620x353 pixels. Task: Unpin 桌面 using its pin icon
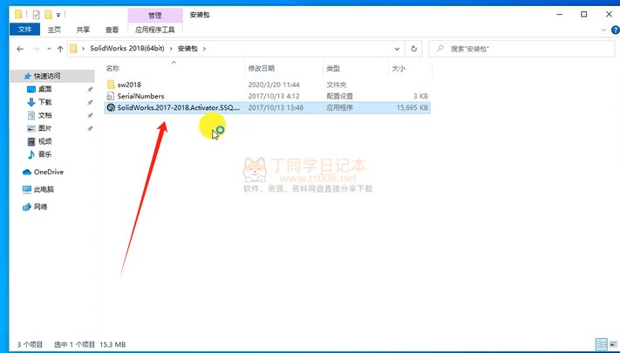point(90,90)
